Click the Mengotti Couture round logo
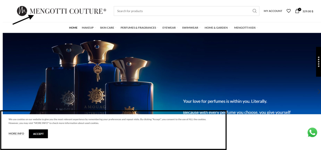This screenshot has width=321, height=150. click(22, 11)
